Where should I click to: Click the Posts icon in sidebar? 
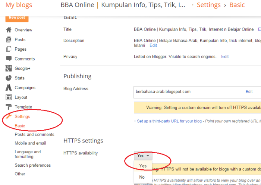[9, 40]
